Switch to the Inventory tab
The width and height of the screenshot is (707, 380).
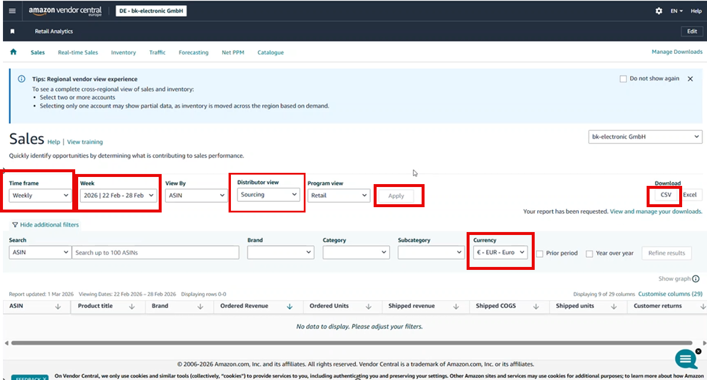tap(123, 53)
